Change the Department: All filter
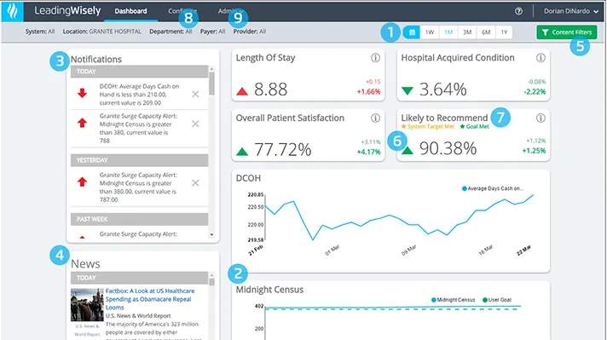 (x=171, y=32)
